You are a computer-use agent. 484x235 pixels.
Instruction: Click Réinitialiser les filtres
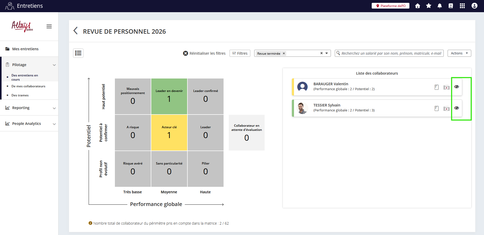[204, 53]
